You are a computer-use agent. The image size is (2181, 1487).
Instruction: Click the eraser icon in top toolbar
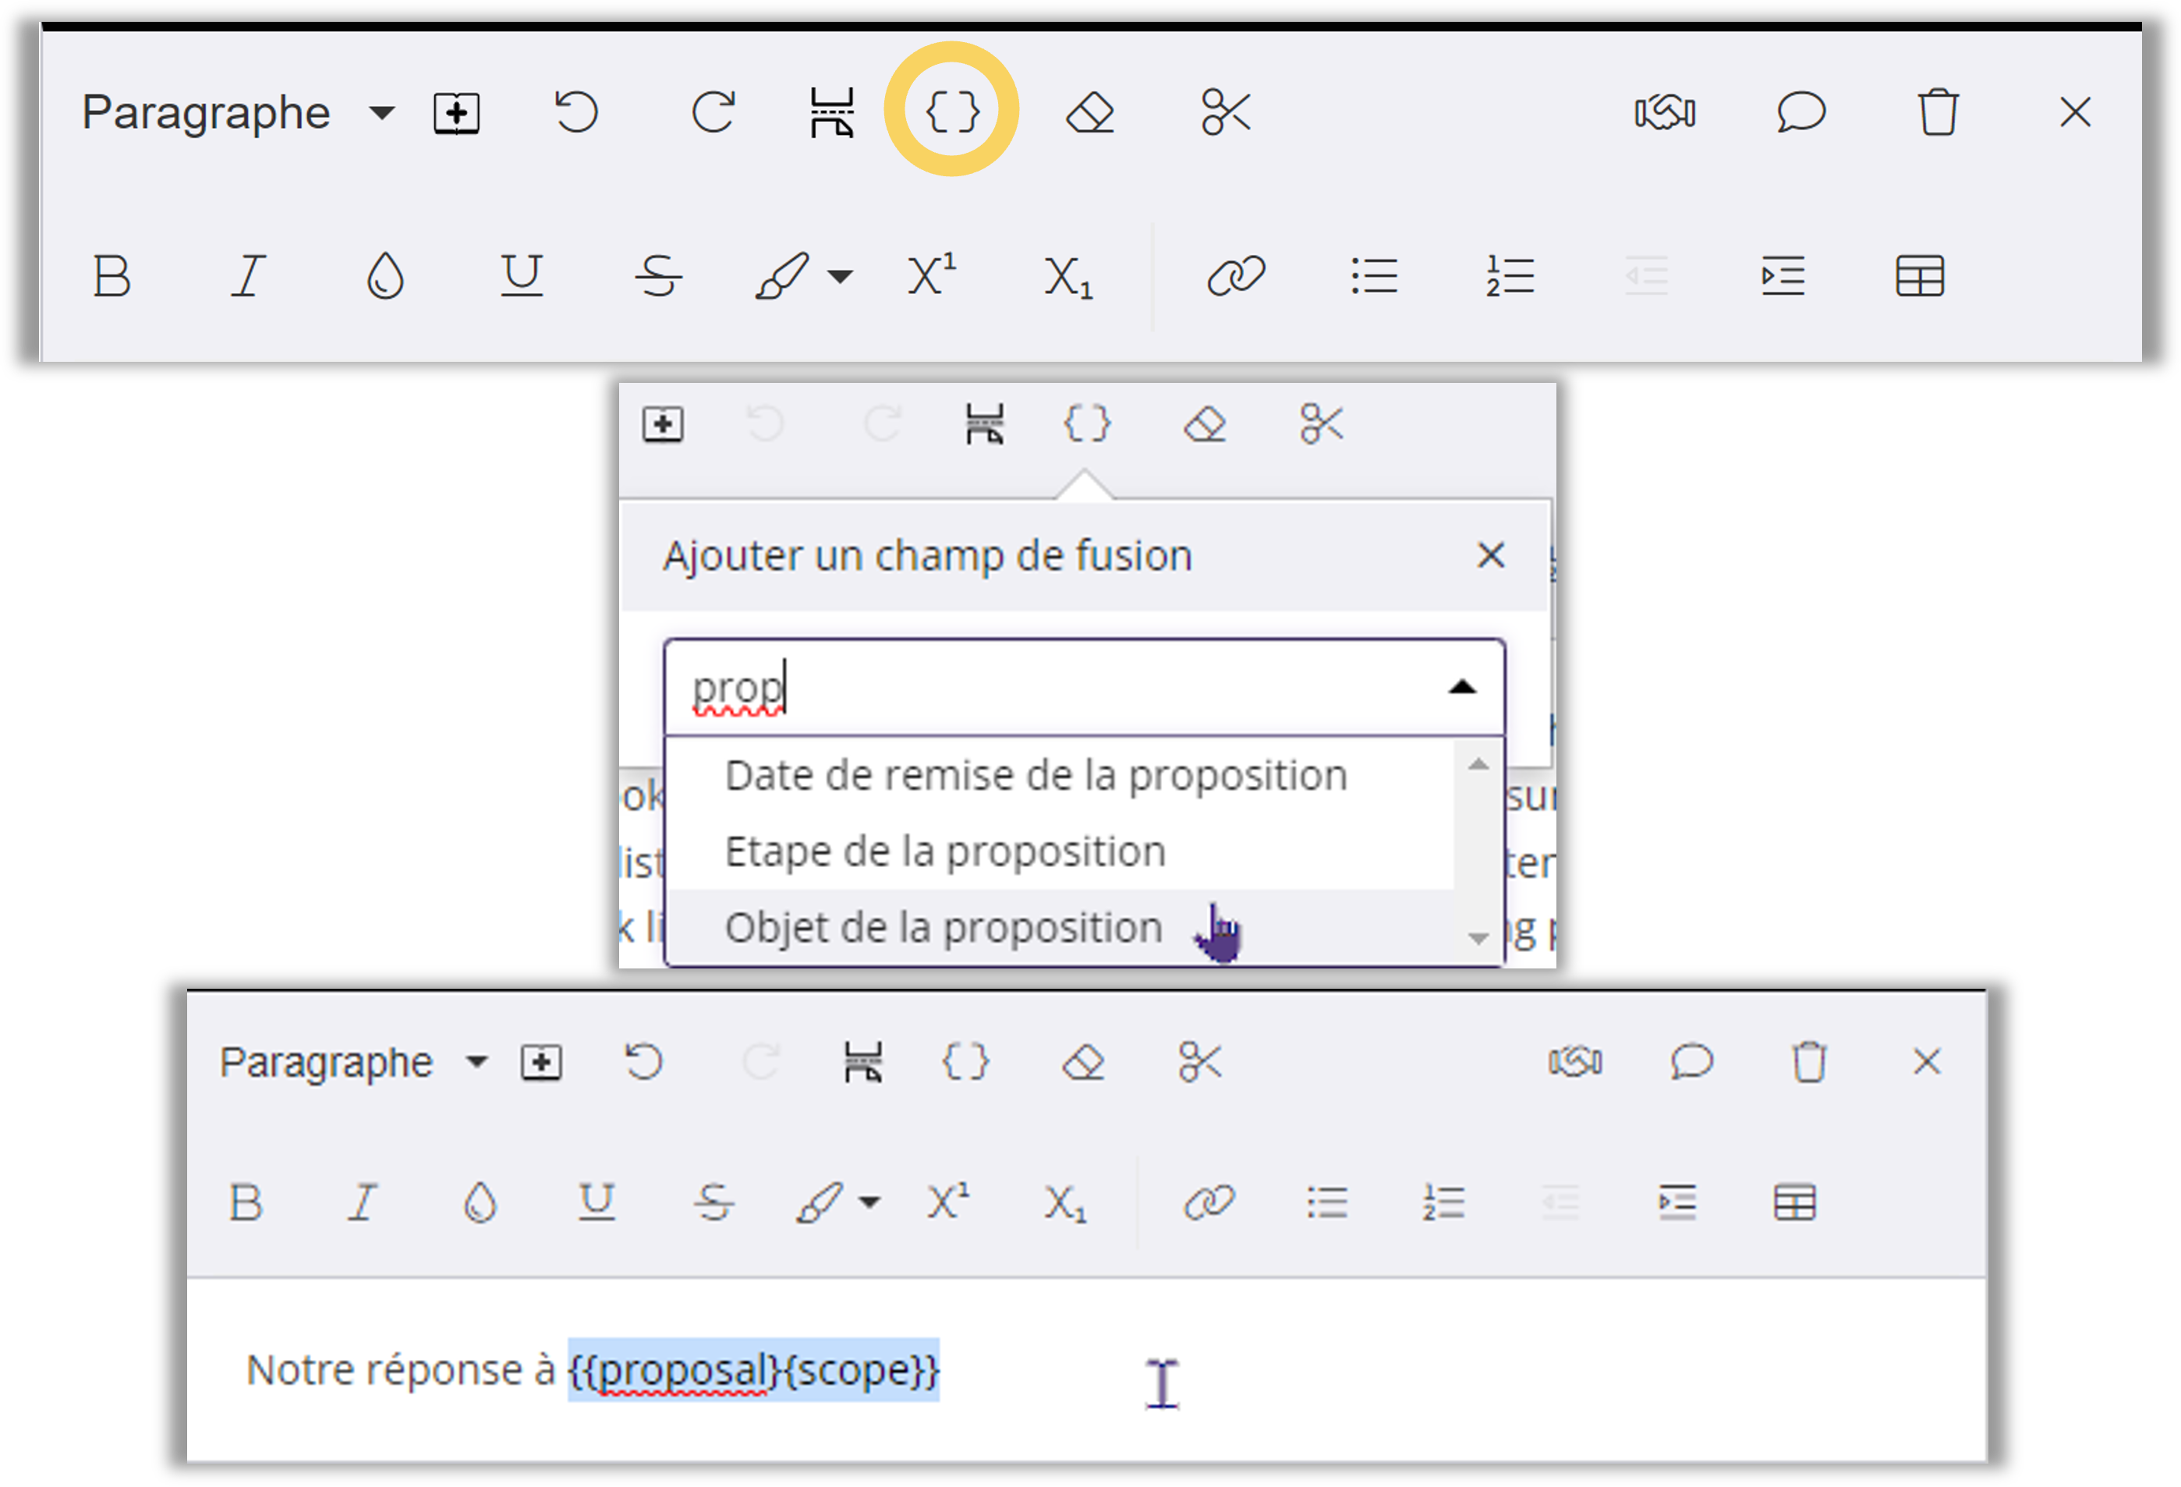click(1089, 114)
